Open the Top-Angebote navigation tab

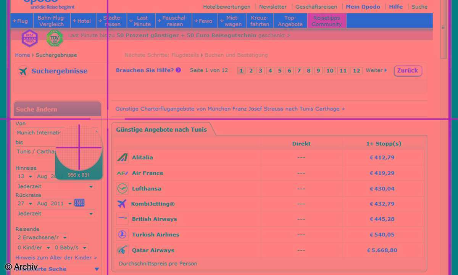pos(290,21)
